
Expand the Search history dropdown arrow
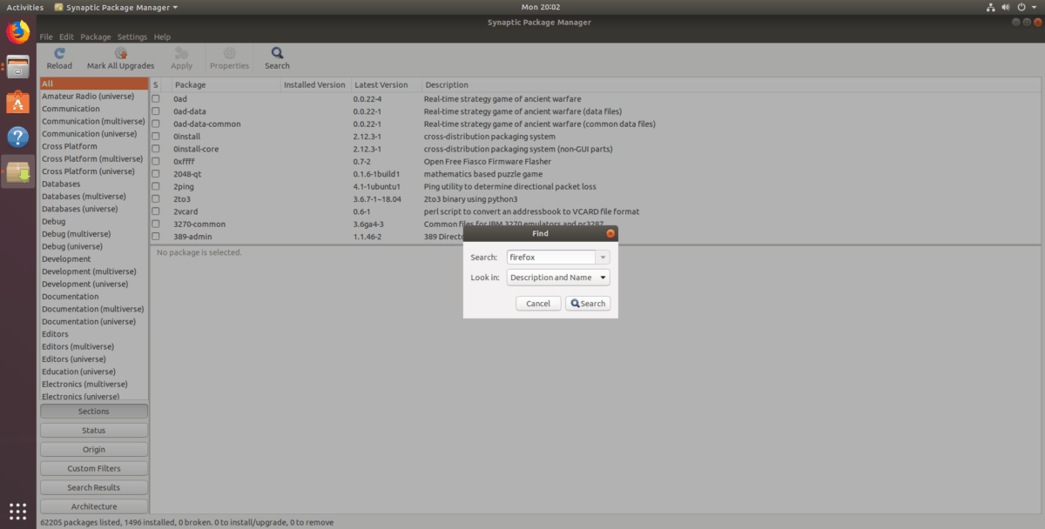[x=603, y=258]
